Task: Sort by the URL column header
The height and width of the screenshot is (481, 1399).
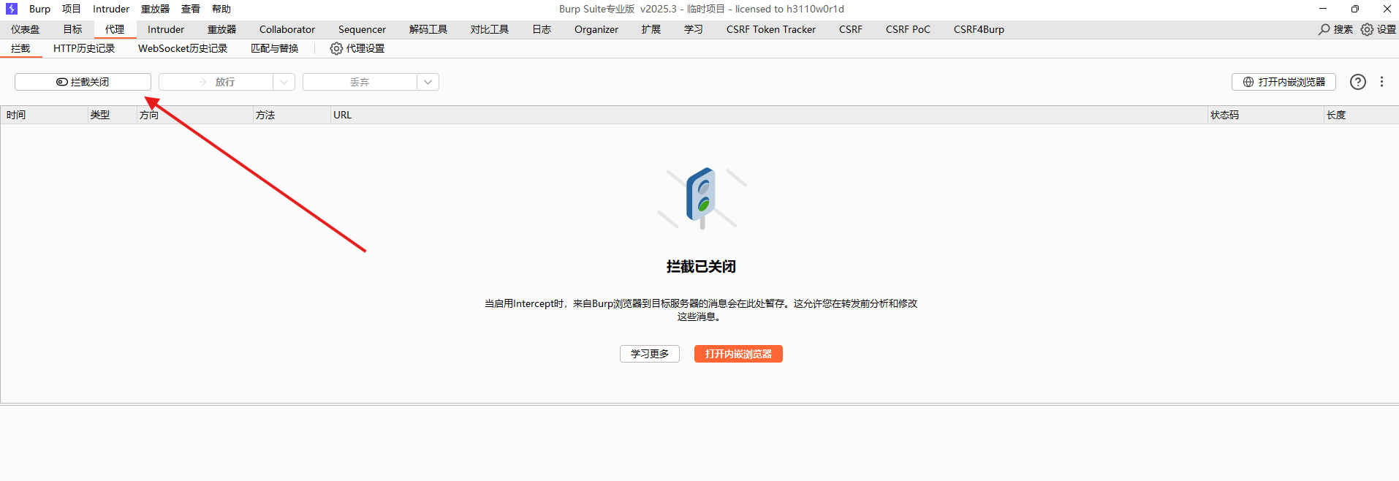Action: (x=768, y=115)
